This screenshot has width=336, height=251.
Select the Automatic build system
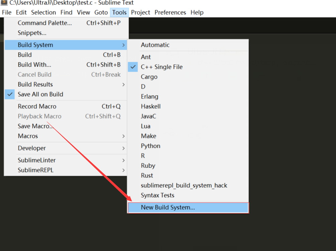coord(188,45)
